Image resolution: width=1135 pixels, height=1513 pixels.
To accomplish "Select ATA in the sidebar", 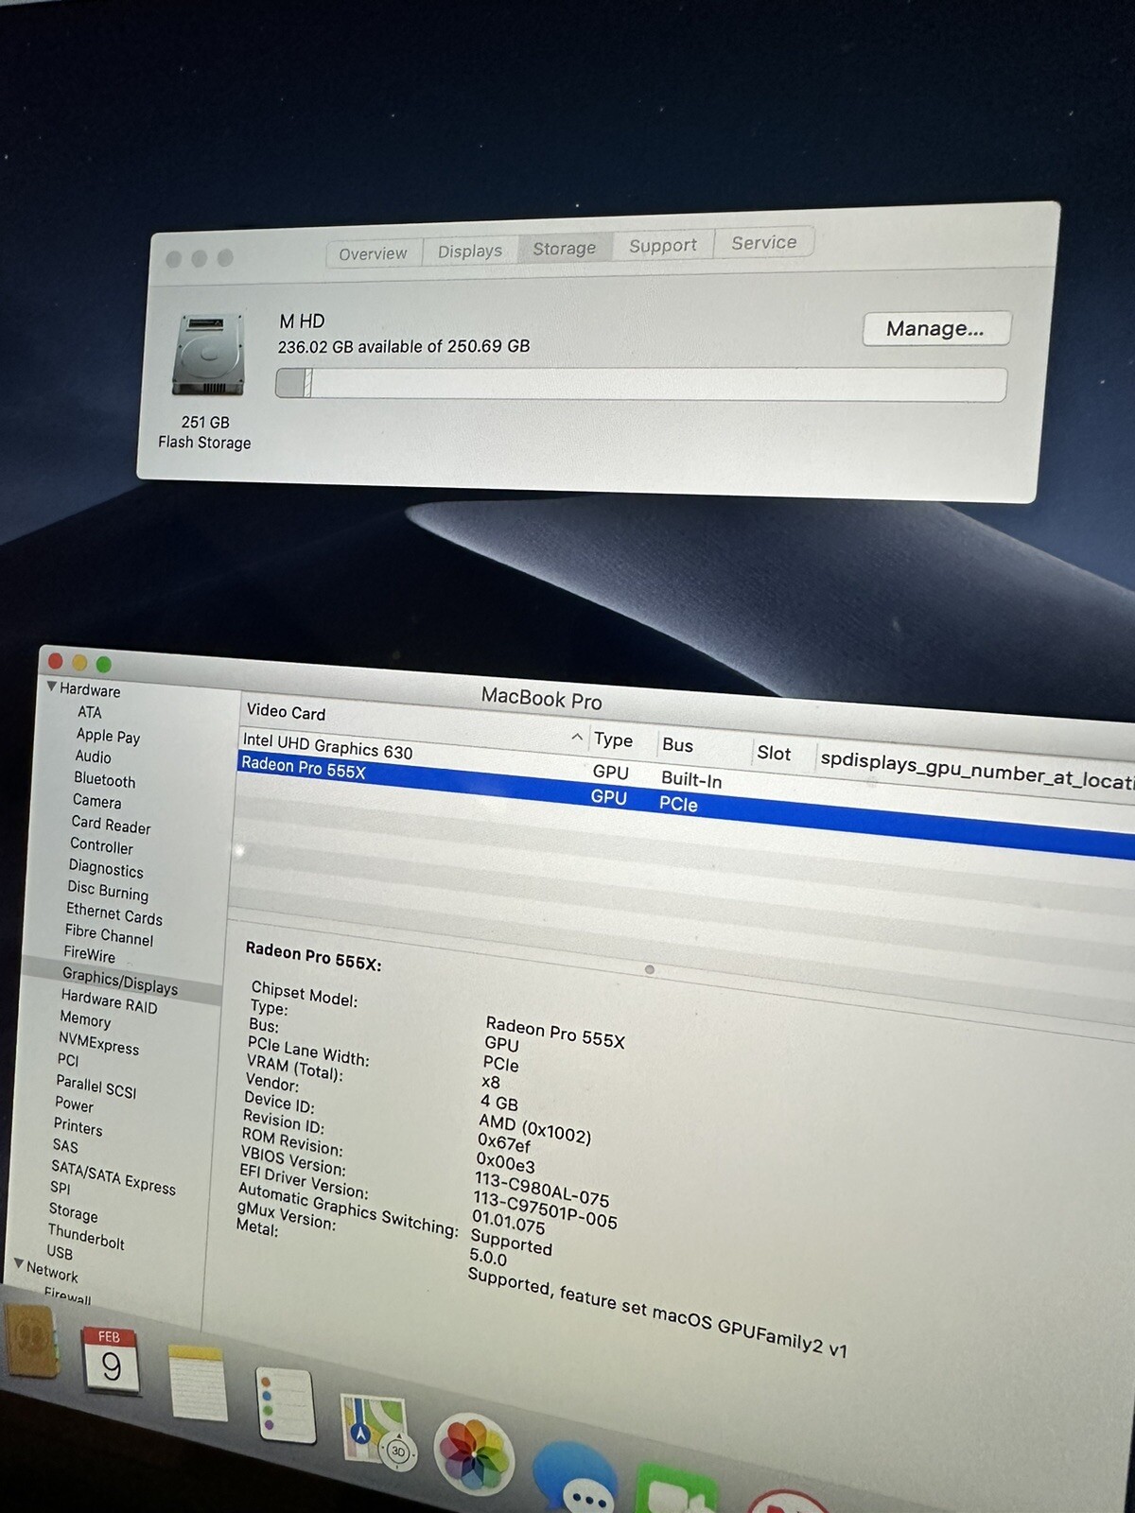I will click(x=90, y=712).
